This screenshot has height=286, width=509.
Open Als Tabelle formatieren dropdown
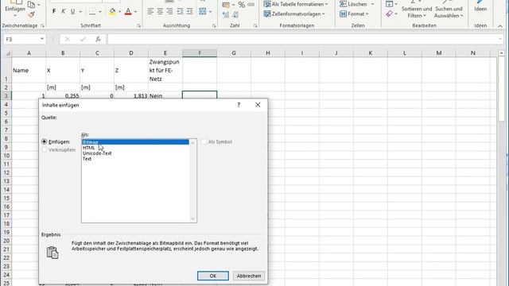click(296, 4)
